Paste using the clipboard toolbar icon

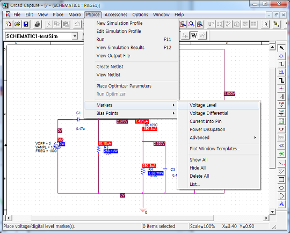click(66, 24)
